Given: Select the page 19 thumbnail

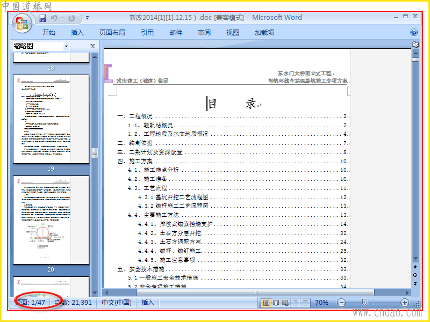Looking at the screenshot, I should [x=51, y=119].
